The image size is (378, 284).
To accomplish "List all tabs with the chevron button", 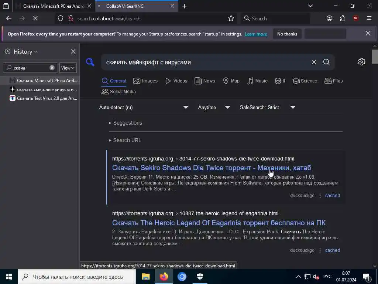I will click(310, 6).
